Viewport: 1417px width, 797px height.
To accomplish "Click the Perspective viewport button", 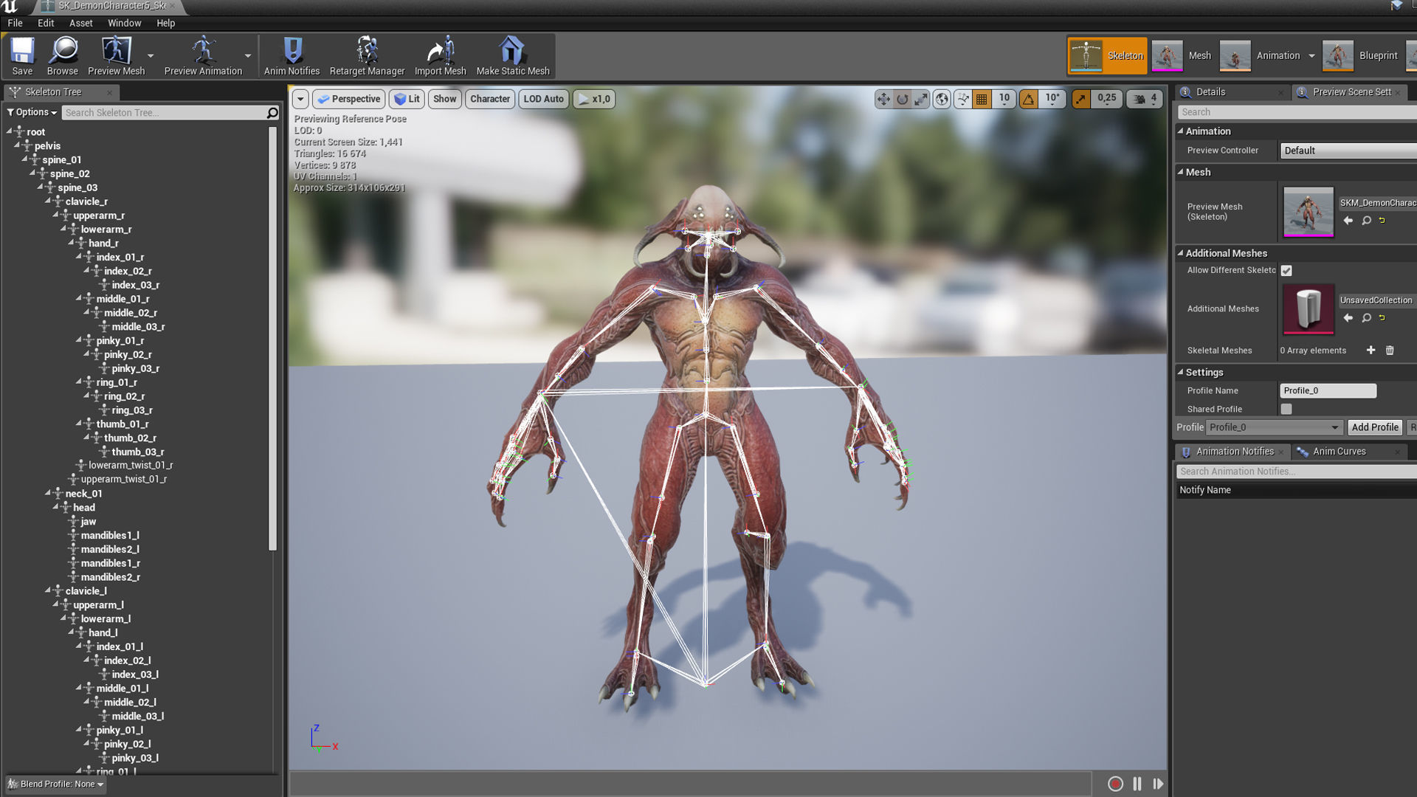I will coord(348,99).
